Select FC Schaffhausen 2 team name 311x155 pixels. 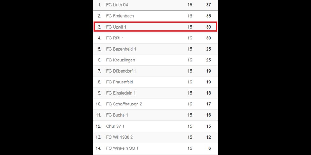click(x=124, y=104)
